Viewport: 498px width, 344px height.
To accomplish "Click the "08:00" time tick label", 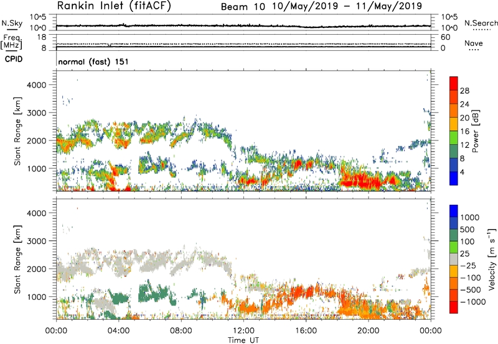I will point(181,331).
